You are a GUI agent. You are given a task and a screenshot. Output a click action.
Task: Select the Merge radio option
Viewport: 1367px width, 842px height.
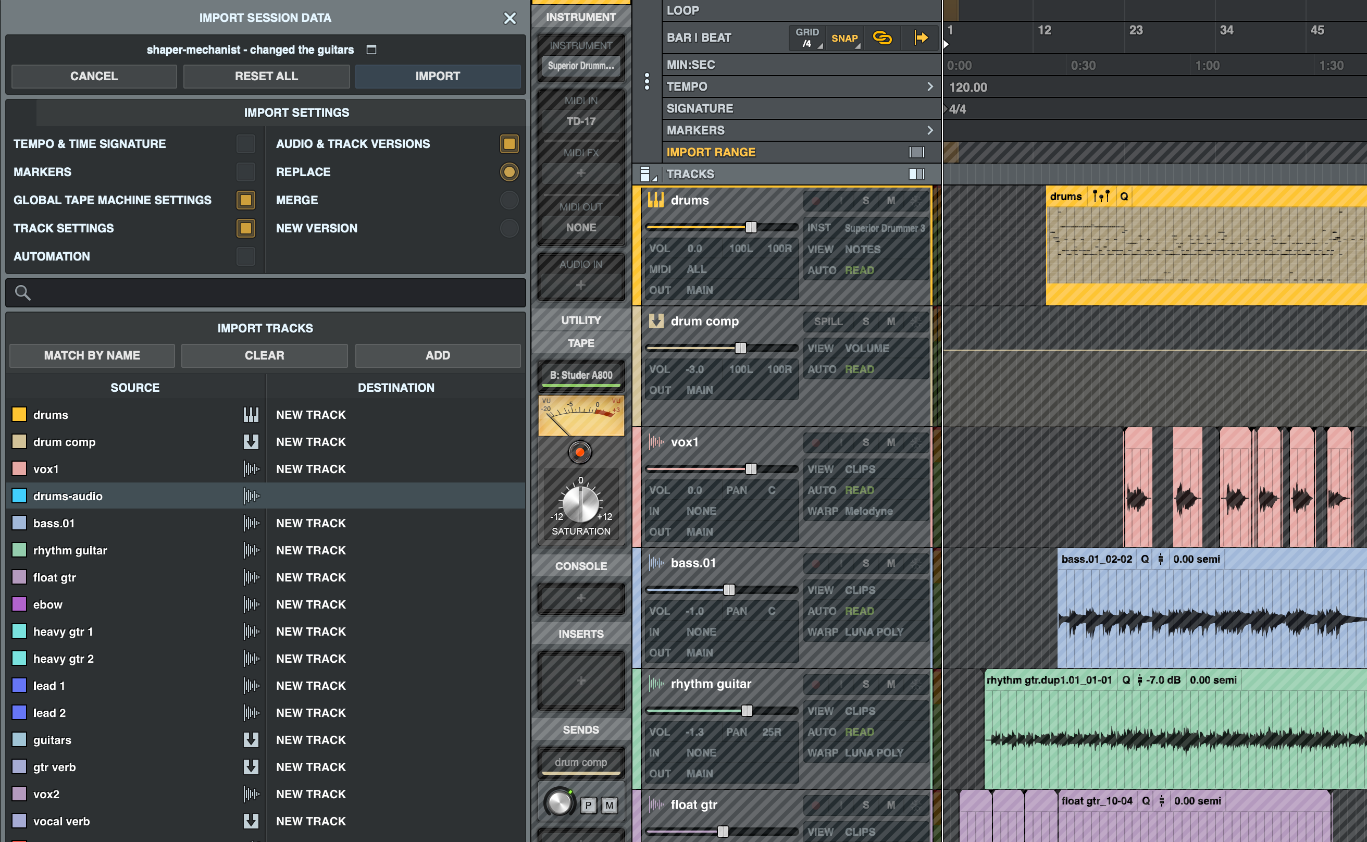click(508, 200)
